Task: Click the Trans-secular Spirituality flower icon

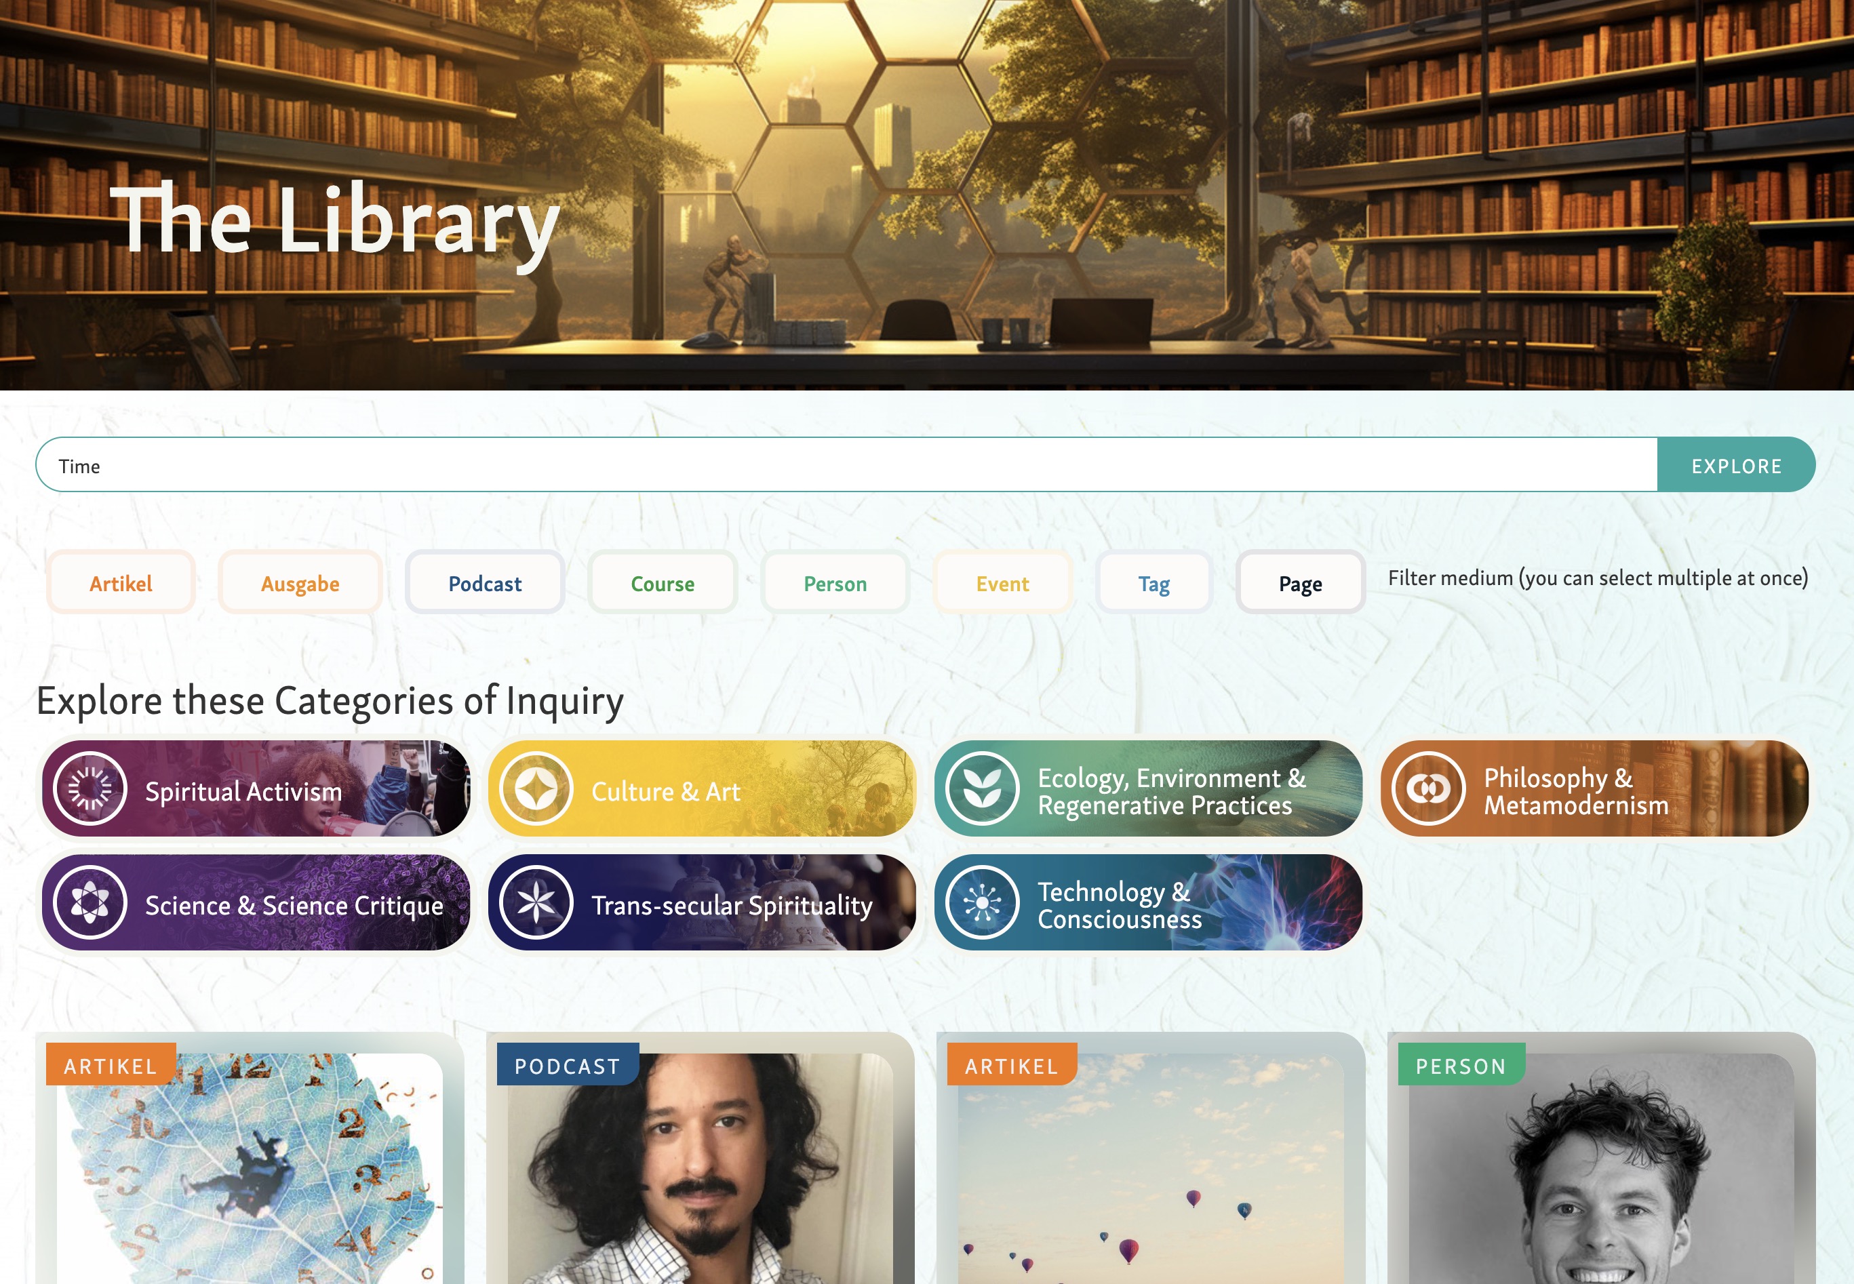Action: pos(536,902)
